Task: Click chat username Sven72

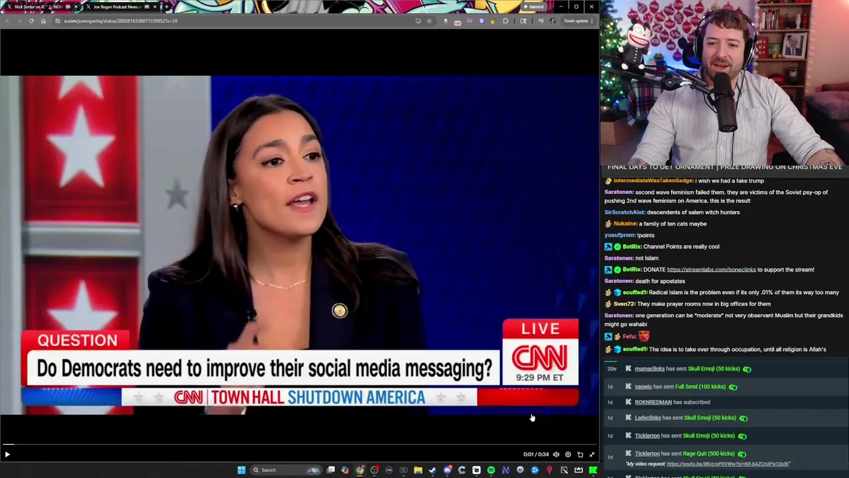Action: pos(624,304)
